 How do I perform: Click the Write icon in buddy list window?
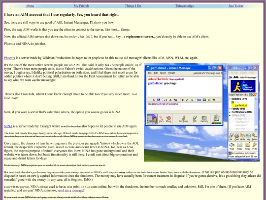[x=242, y=136]
